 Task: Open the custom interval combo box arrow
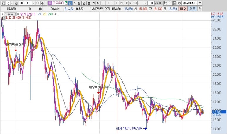point(145,3)
